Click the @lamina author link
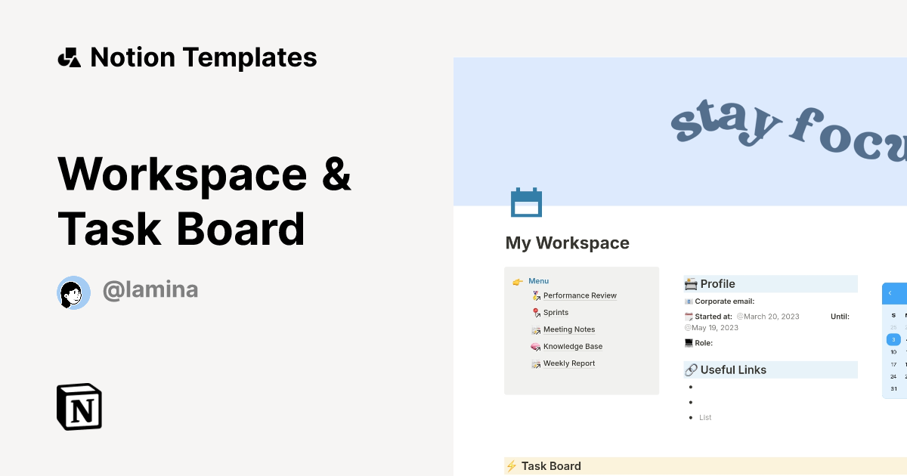Screen dimensions: 907x476 [x=150, y=289]
